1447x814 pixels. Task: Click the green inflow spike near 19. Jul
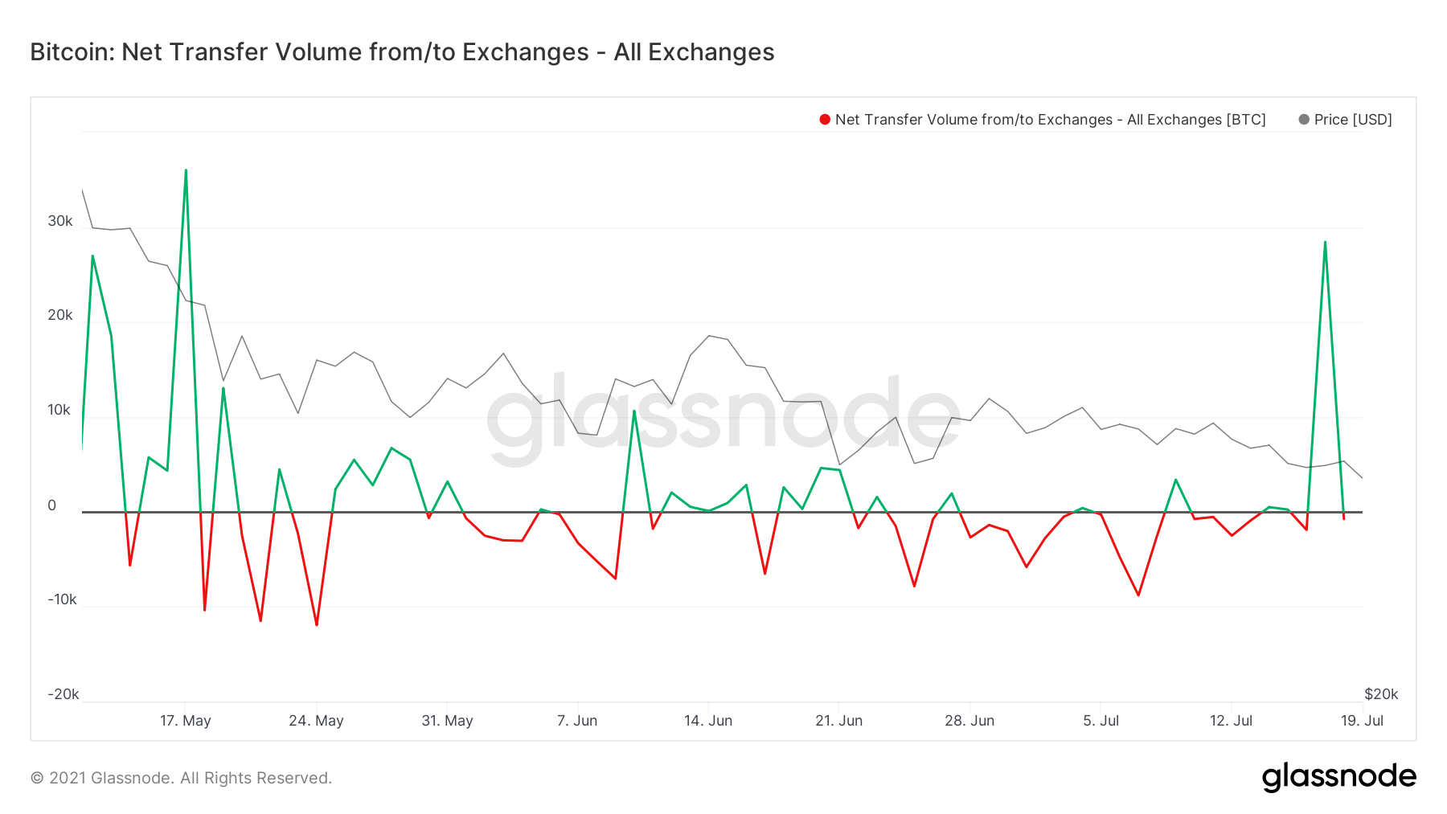(1325, 242)
